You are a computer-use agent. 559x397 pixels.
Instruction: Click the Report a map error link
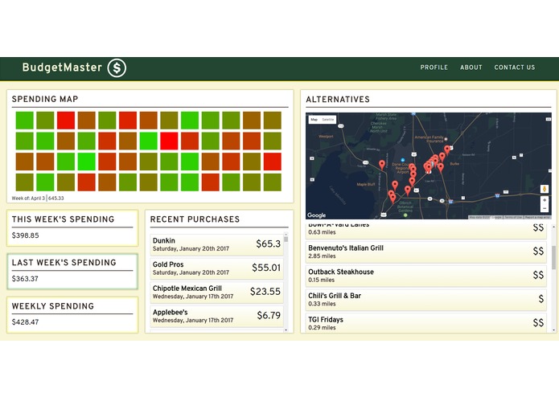coord(537,217)
